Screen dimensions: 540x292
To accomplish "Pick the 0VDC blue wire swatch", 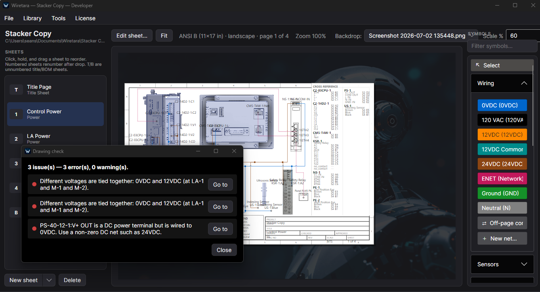I will (502, 105).
